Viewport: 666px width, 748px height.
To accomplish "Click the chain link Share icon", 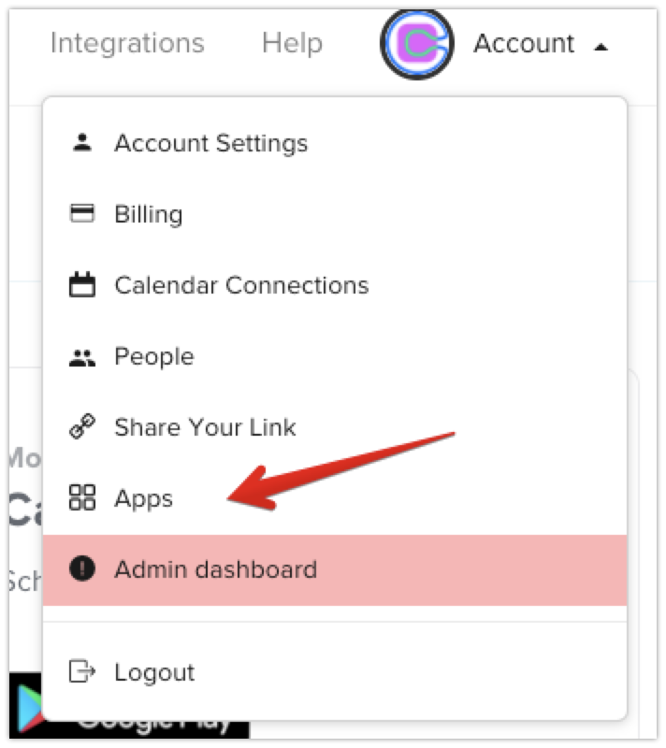I will click(x=82, y=426).
